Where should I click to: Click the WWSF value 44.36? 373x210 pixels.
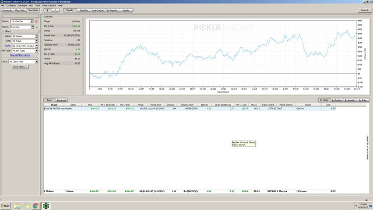tap(78, 58)
